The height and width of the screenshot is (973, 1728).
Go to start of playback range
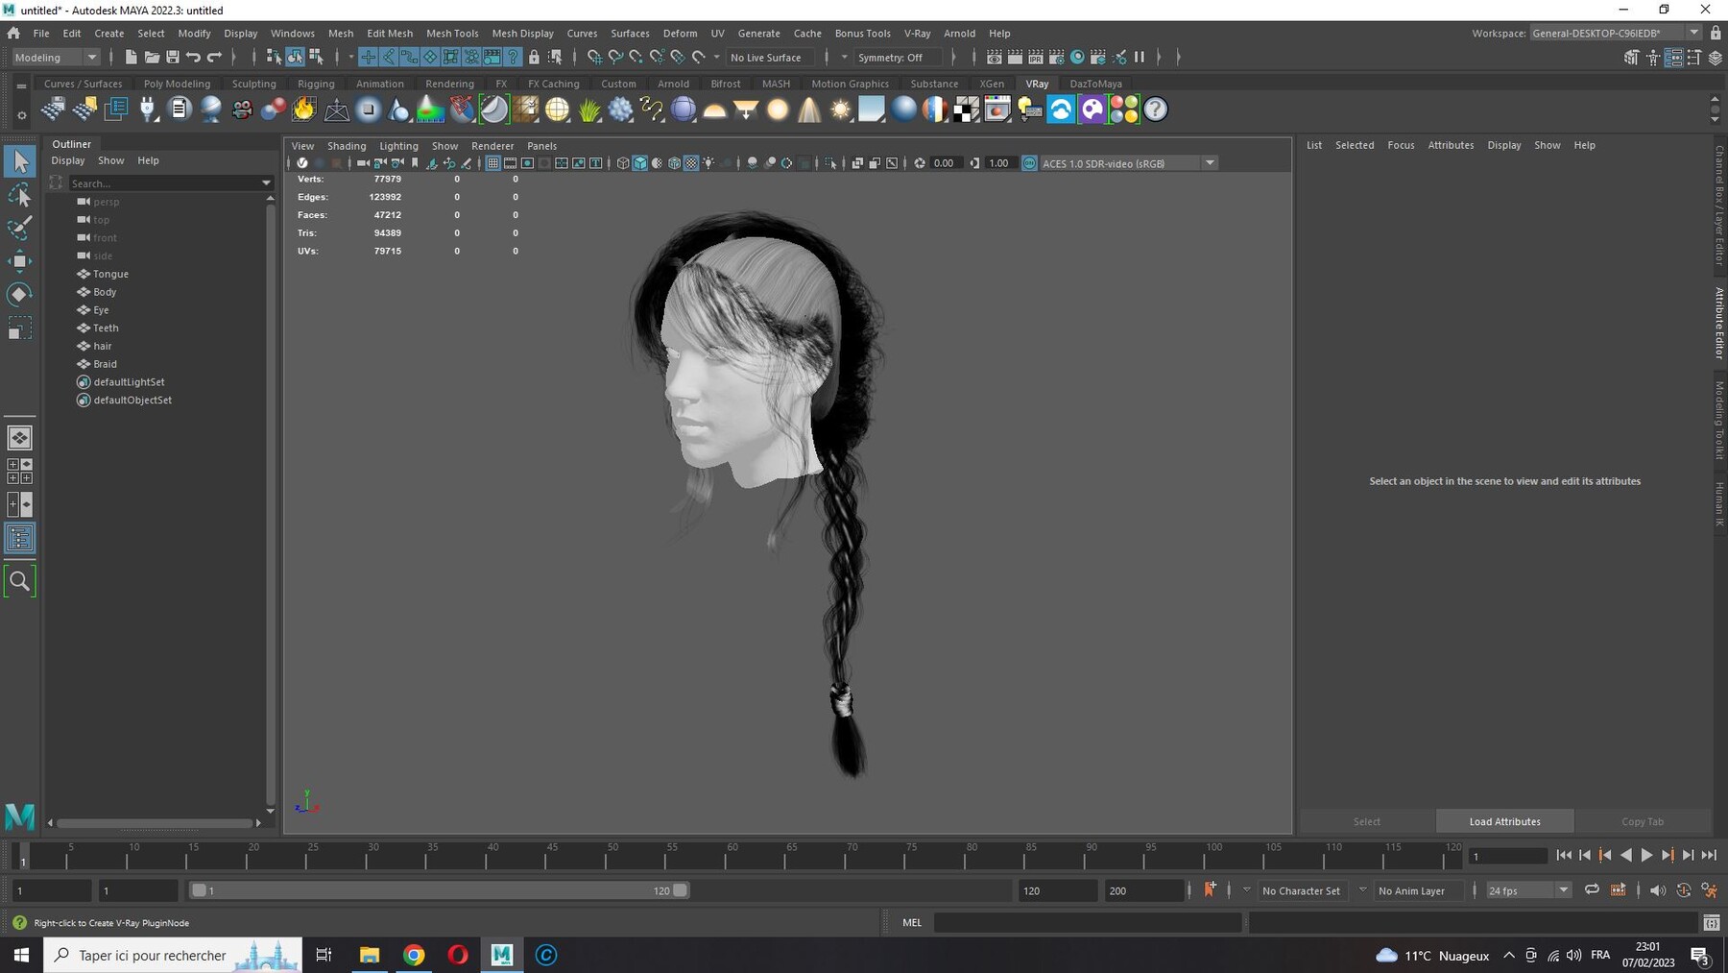1564,855
